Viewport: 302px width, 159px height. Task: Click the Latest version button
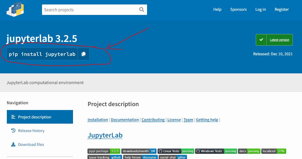pos(279,40)
